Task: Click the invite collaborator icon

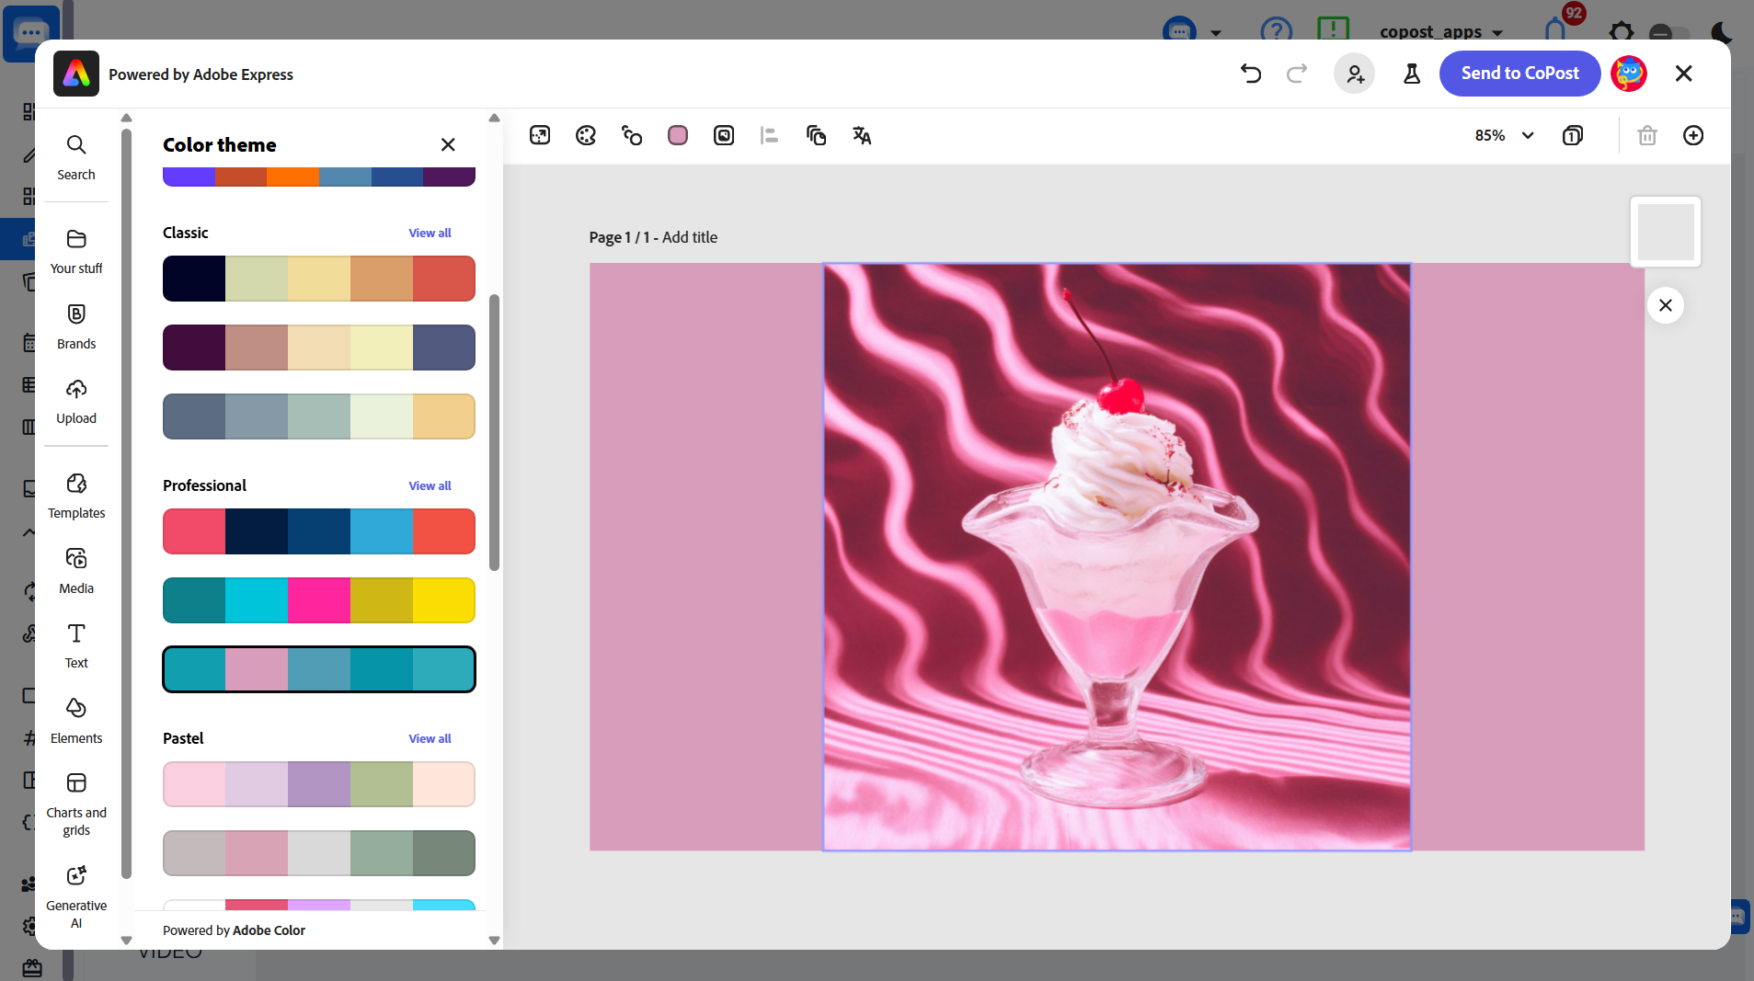Action: tap(1355, 74)
